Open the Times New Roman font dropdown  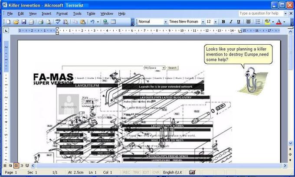click(203, 22)
